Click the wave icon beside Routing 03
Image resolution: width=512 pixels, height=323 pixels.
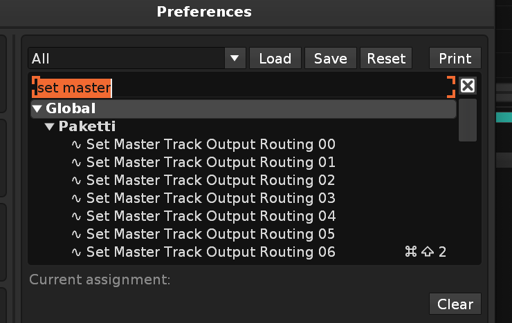(x=77, y=198)
